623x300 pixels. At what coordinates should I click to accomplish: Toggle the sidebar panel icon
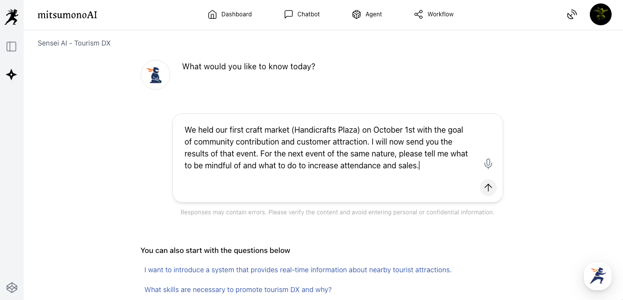point(11,47)
